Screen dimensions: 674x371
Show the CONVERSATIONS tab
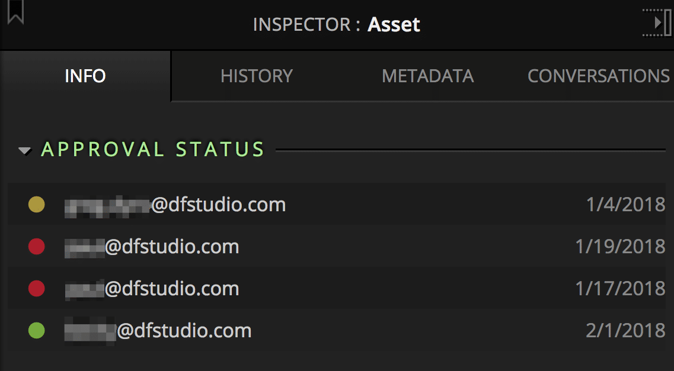click(x=598, y=76)
